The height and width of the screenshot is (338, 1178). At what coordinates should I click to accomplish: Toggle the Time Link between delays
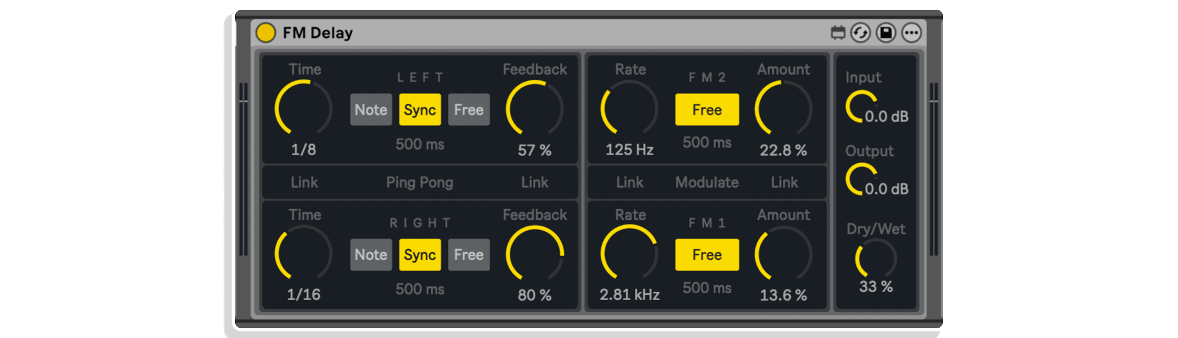click(304, 182)
